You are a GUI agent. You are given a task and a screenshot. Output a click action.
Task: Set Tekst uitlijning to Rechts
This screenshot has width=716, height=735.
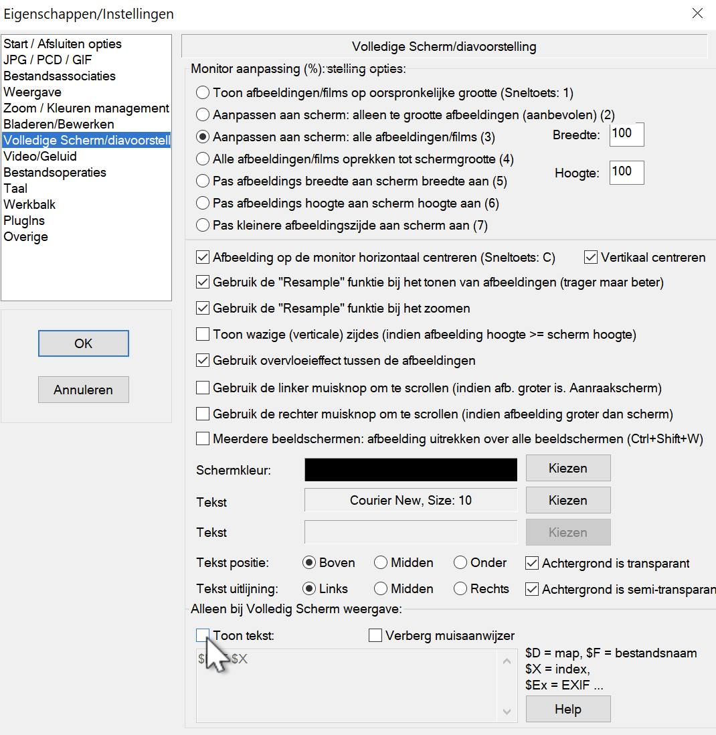pos(460,588)
